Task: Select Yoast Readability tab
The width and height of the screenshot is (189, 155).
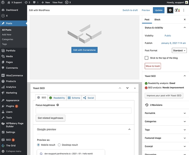Action: tap(57, 98)
